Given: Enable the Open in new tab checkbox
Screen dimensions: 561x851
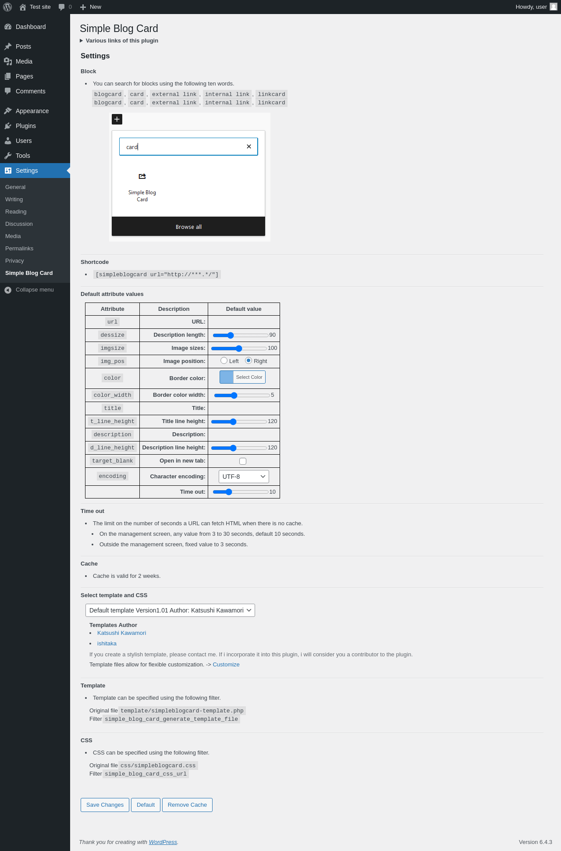Looking at the screenshot, I should [x=243, y=461].
